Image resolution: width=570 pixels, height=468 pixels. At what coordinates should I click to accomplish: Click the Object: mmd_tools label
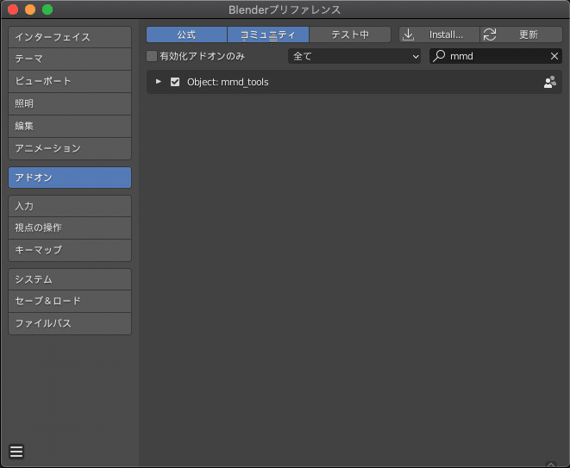228,82
